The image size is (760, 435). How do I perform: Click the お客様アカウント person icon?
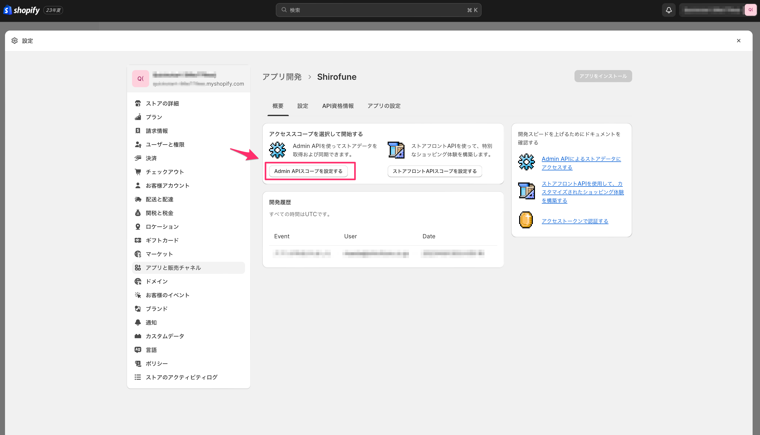click(x=138, y=186)
